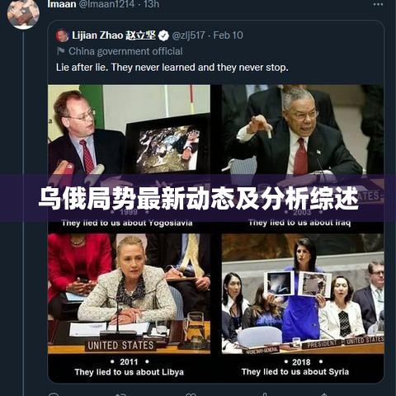Click the China government official label

click(125, 51)
